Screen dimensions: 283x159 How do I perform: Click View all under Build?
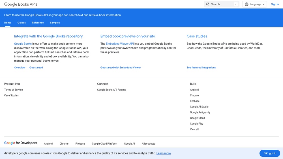click(194, 129)
